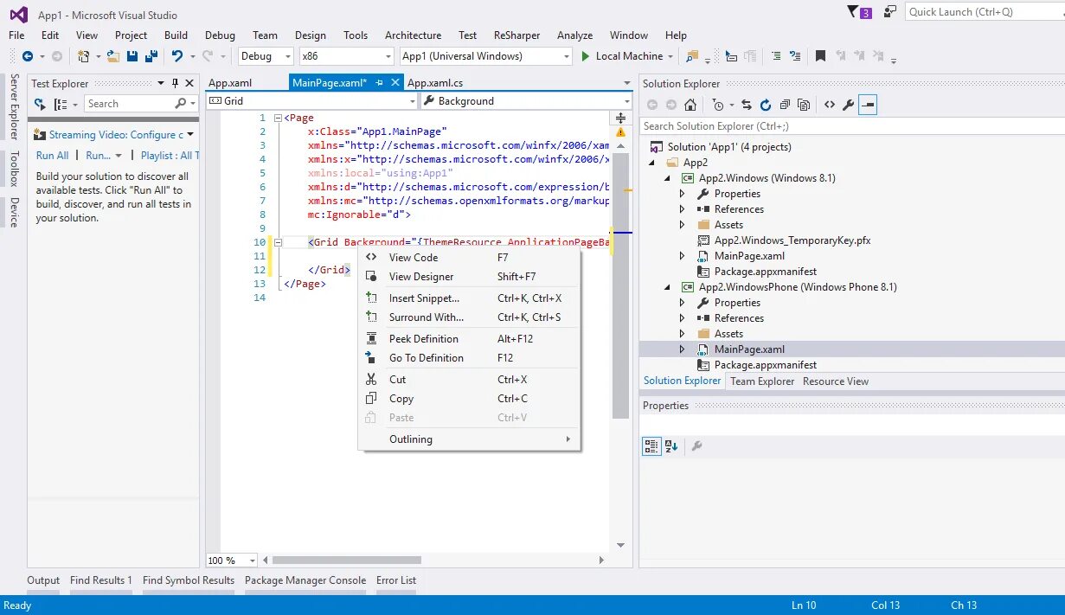Start debugging with the green play icon
1065x615 pixels.
tap(586, 56)
